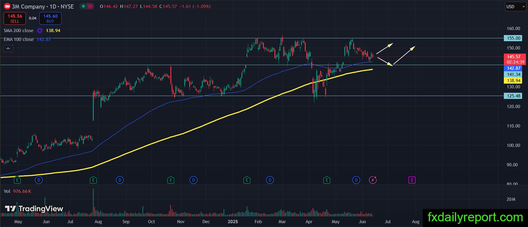
Task: Select the 0.04 spread value
Action: point(33,18)
